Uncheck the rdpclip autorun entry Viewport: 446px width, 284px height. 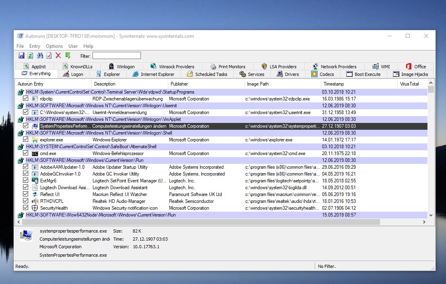coord(26,98)
